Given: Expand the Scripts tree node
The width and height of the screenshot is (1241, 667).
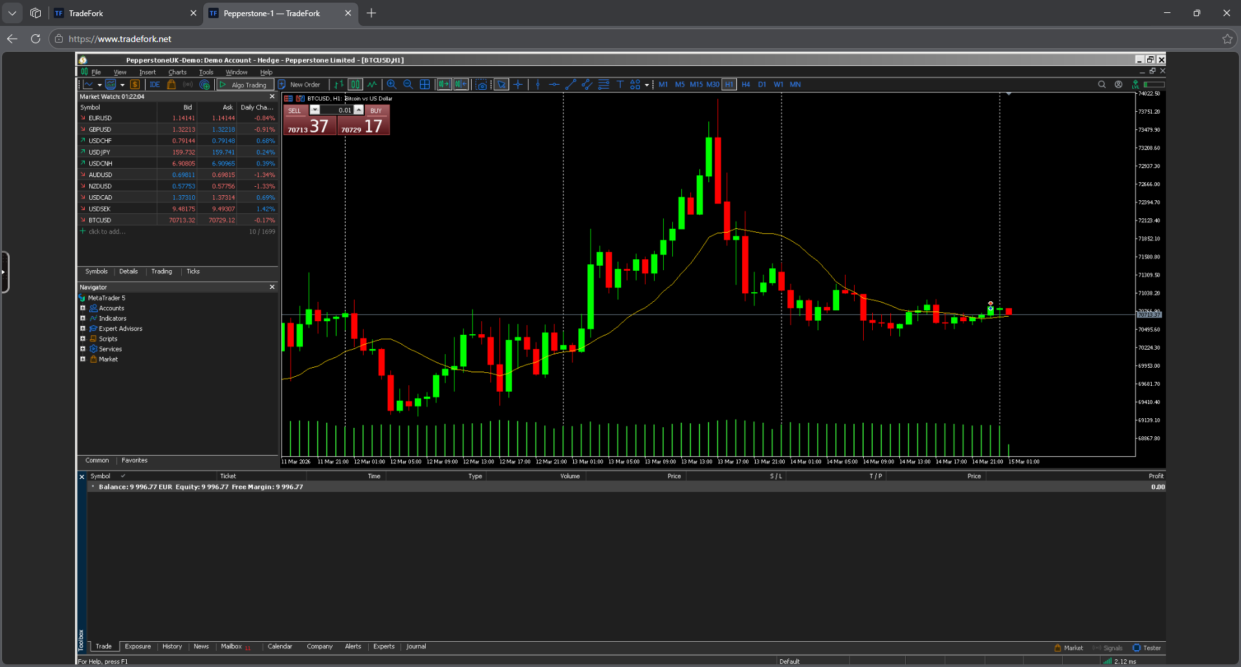Looking at the screenshot, I should click(x=83, y=339).
